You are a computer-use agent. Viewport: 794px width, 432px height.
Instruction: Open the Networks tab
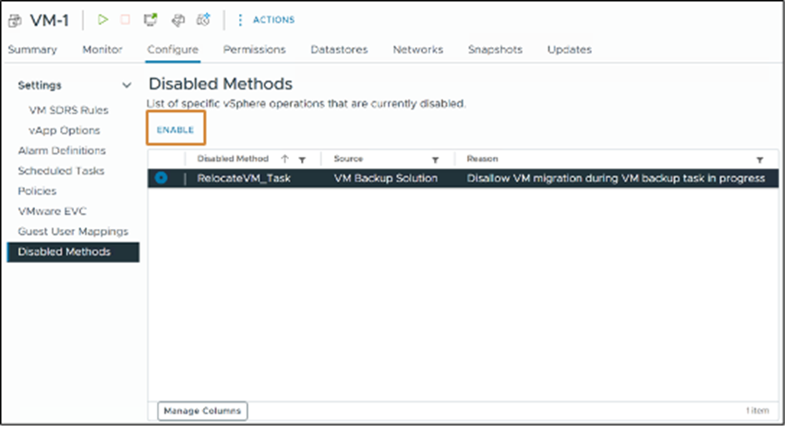tap(417, 50)
